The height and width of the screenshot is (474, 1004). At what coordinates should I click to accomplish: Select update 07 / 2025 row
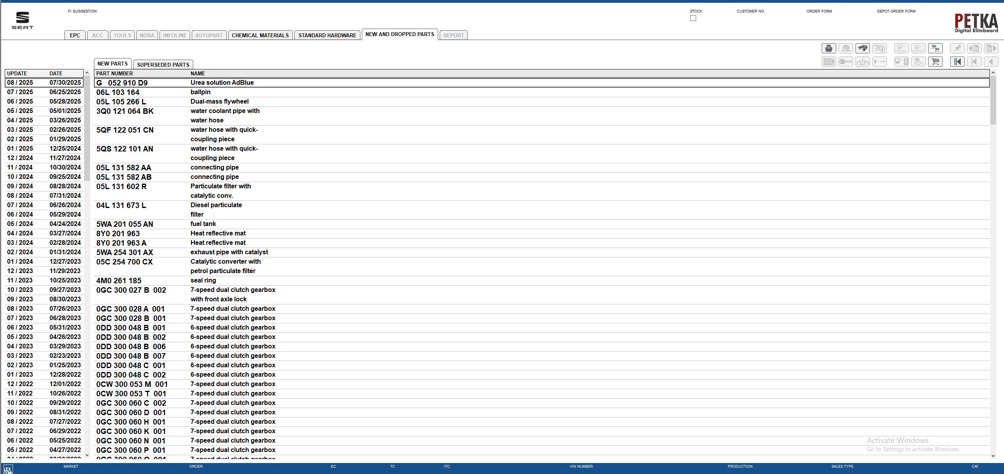[44, 92]
